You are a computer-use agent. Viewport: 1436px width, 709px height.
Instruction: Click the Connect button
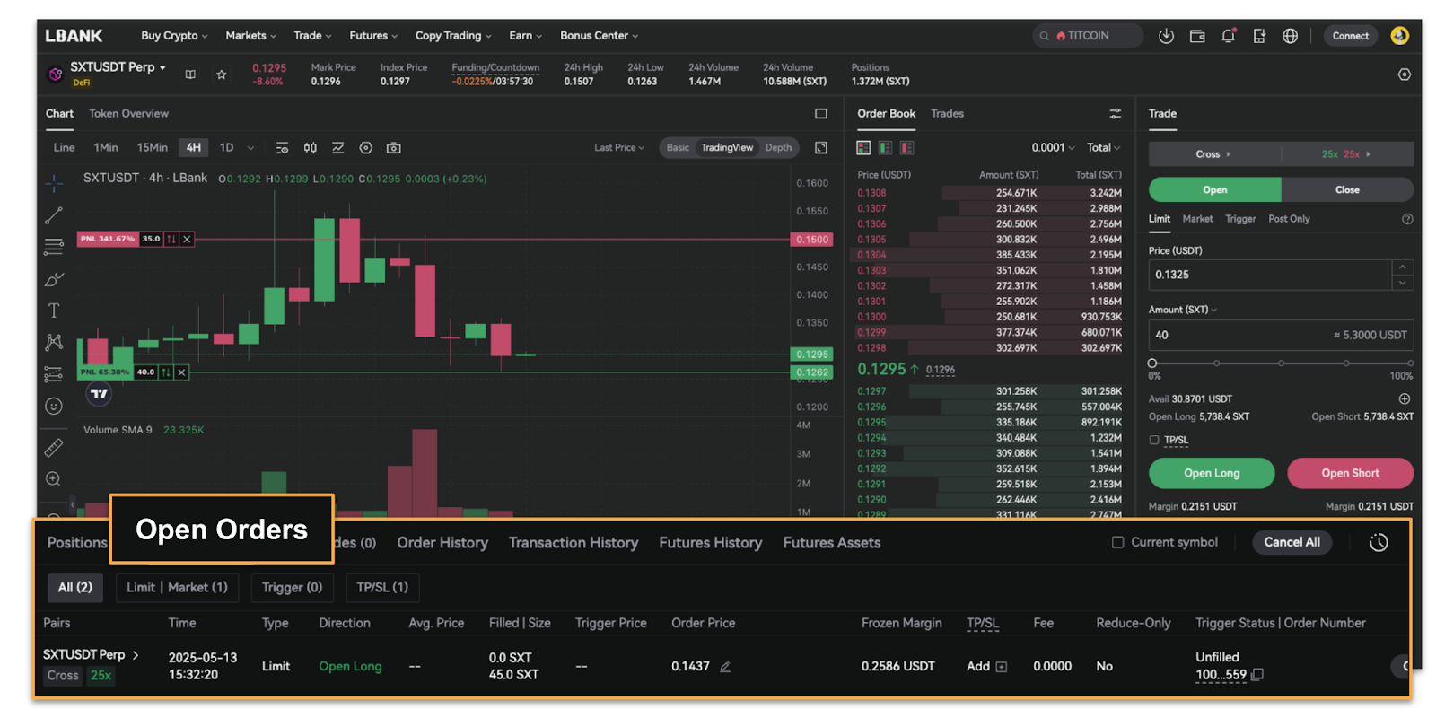pos(1350,36)
